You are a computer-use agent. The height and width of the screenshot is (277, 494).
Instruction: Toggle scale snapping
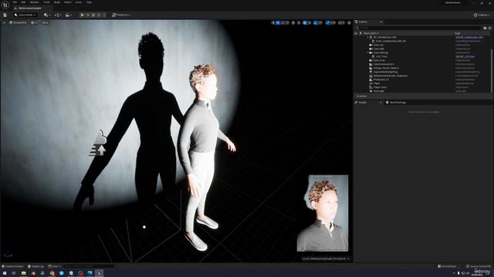tap(328, 22)
